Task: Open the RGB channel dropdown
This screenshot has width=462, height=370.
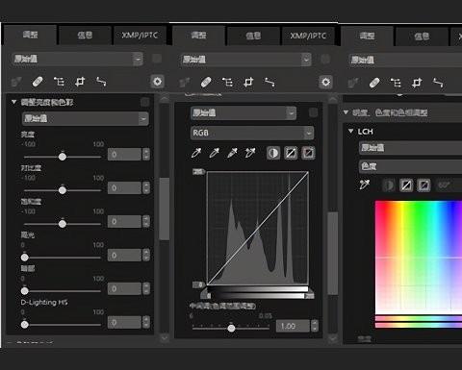Action: coord(252,133)
